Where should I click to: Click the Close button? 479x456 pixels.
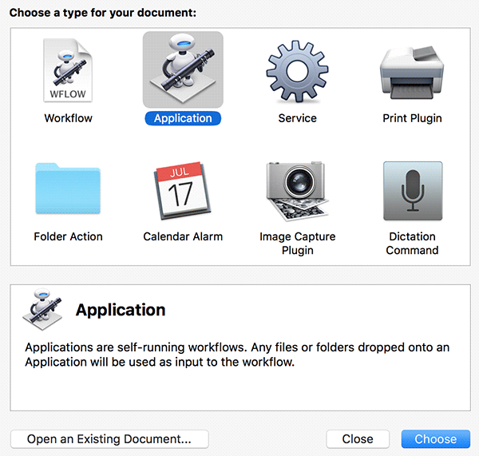pos(358,439)
